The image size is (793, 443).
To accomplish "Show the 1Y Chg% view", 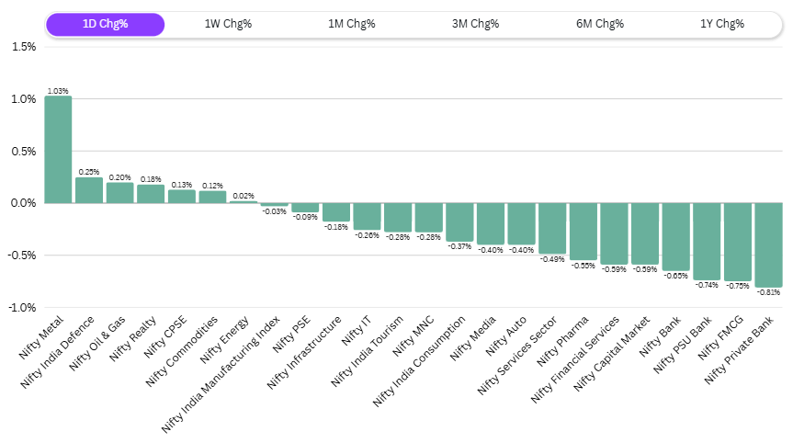I will coord(722,24).
